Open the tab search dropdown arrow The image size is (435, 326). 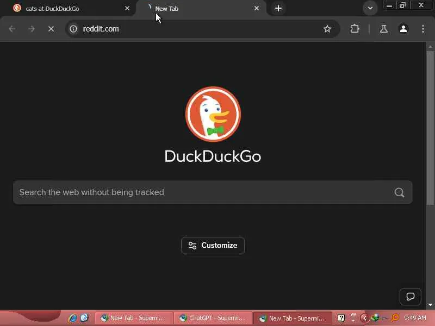coord(370,8)
